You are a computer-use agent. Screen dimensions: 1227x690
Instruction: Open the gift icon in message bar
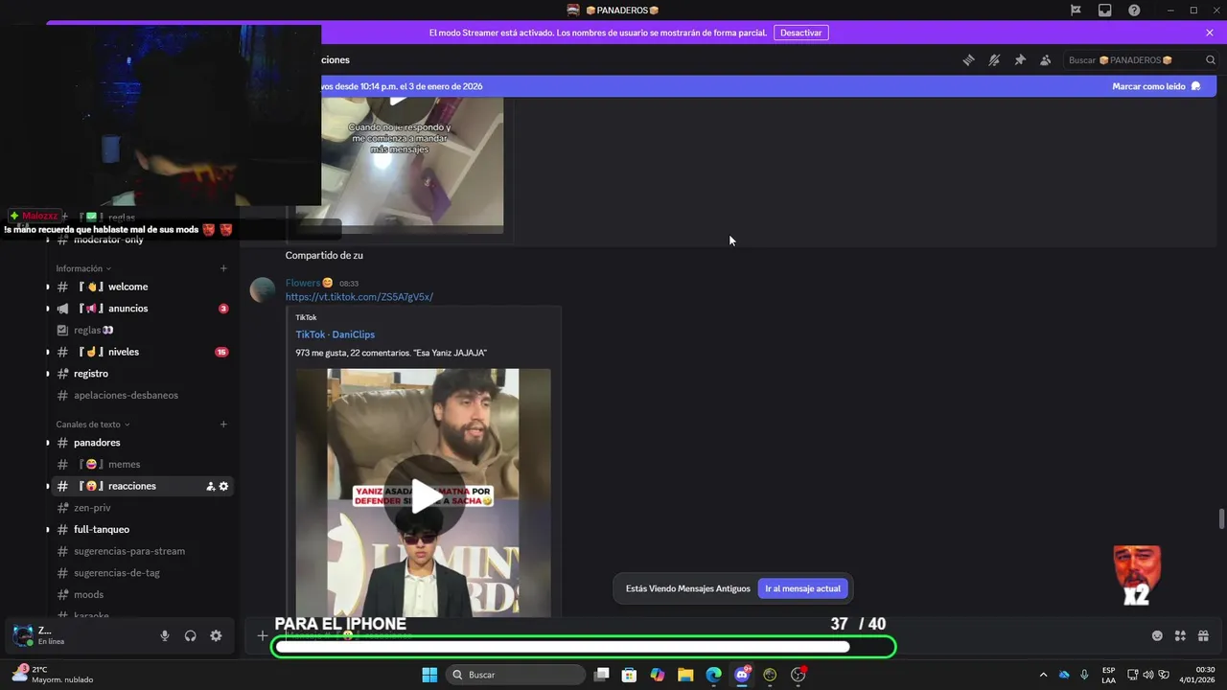pyautogui.click(x=1203, y=635)
